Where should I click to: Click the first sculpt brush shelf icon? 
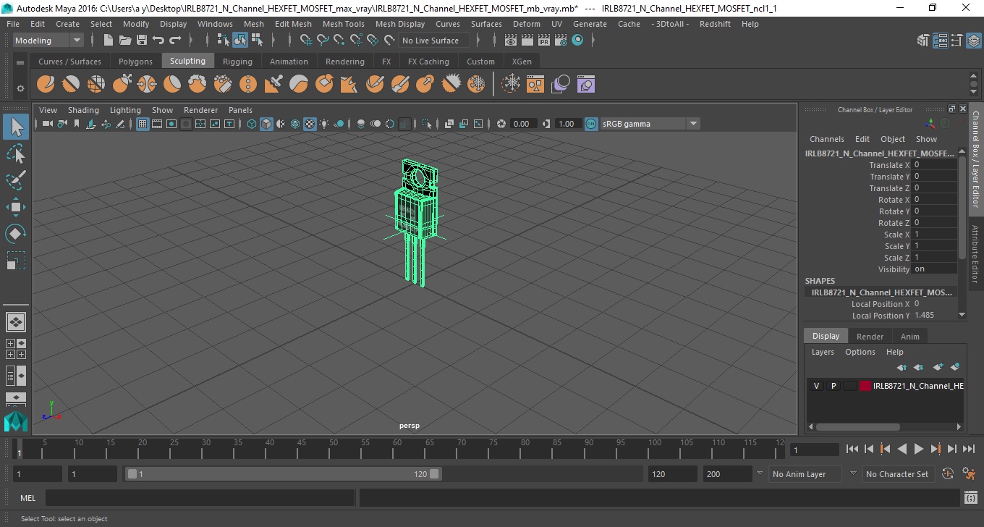pyautogui.click(x=46, y=85)
